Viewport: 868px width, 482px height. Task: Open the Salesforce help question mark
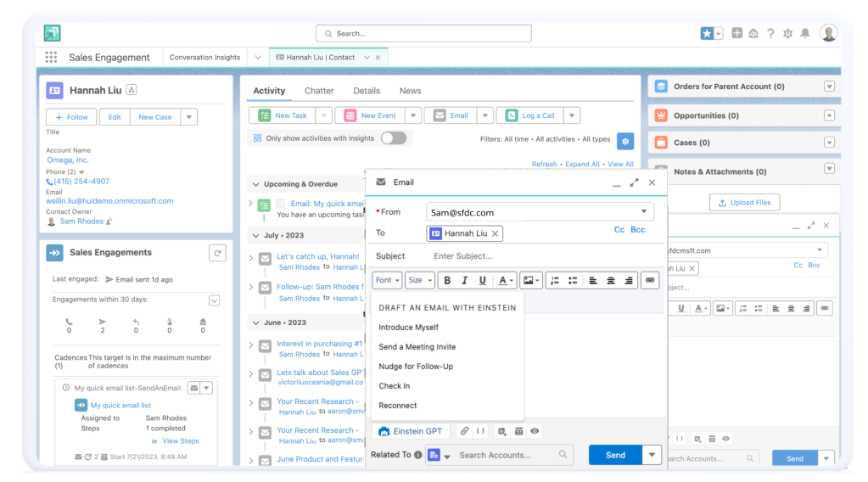point(770,34)
